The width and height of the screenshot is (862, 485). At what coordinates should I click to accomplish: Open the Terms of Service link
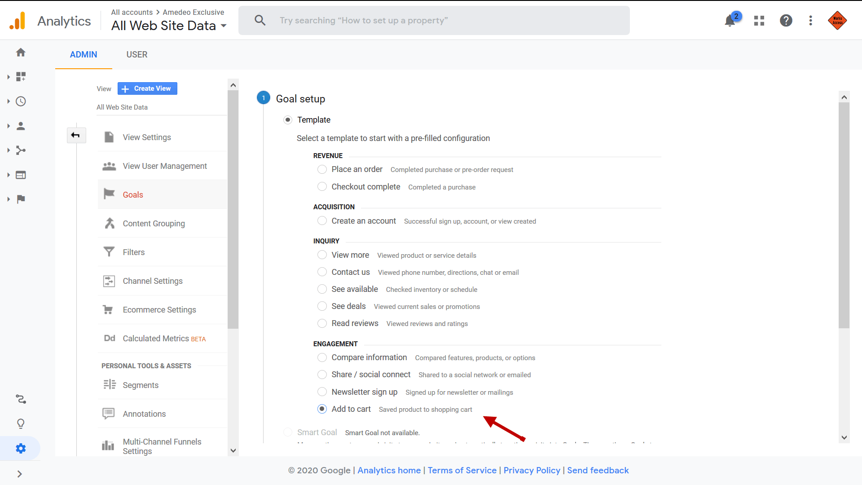[462, 470]
